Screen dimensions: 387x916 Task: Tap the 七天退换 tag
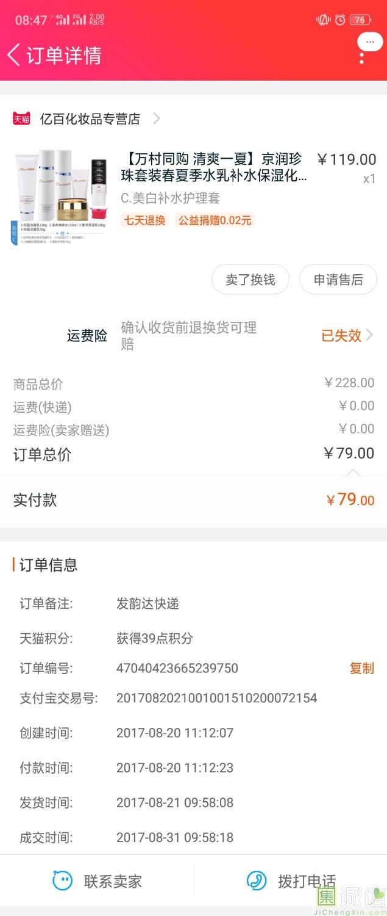click(145, 220)
